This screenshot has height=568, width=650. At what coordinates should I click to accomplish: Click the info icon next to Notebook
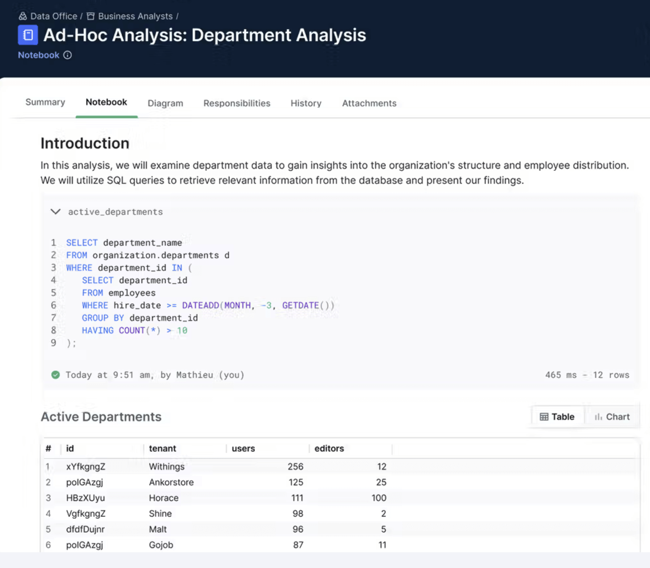(68, 55)
